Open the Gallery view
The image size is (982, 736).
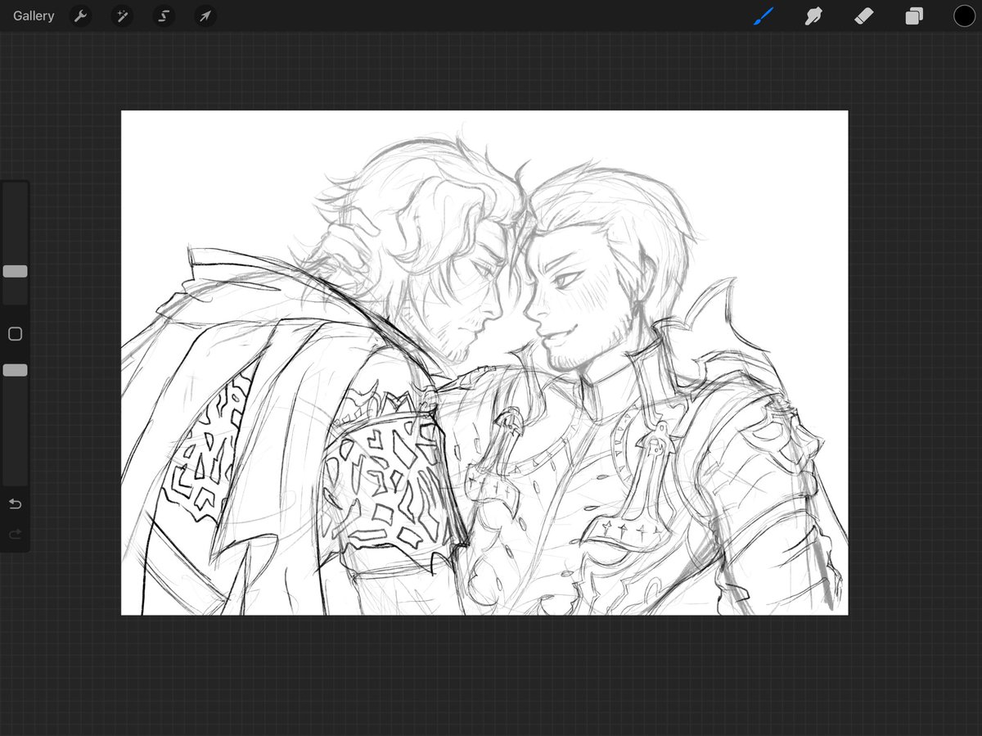[x=34, y=16]
